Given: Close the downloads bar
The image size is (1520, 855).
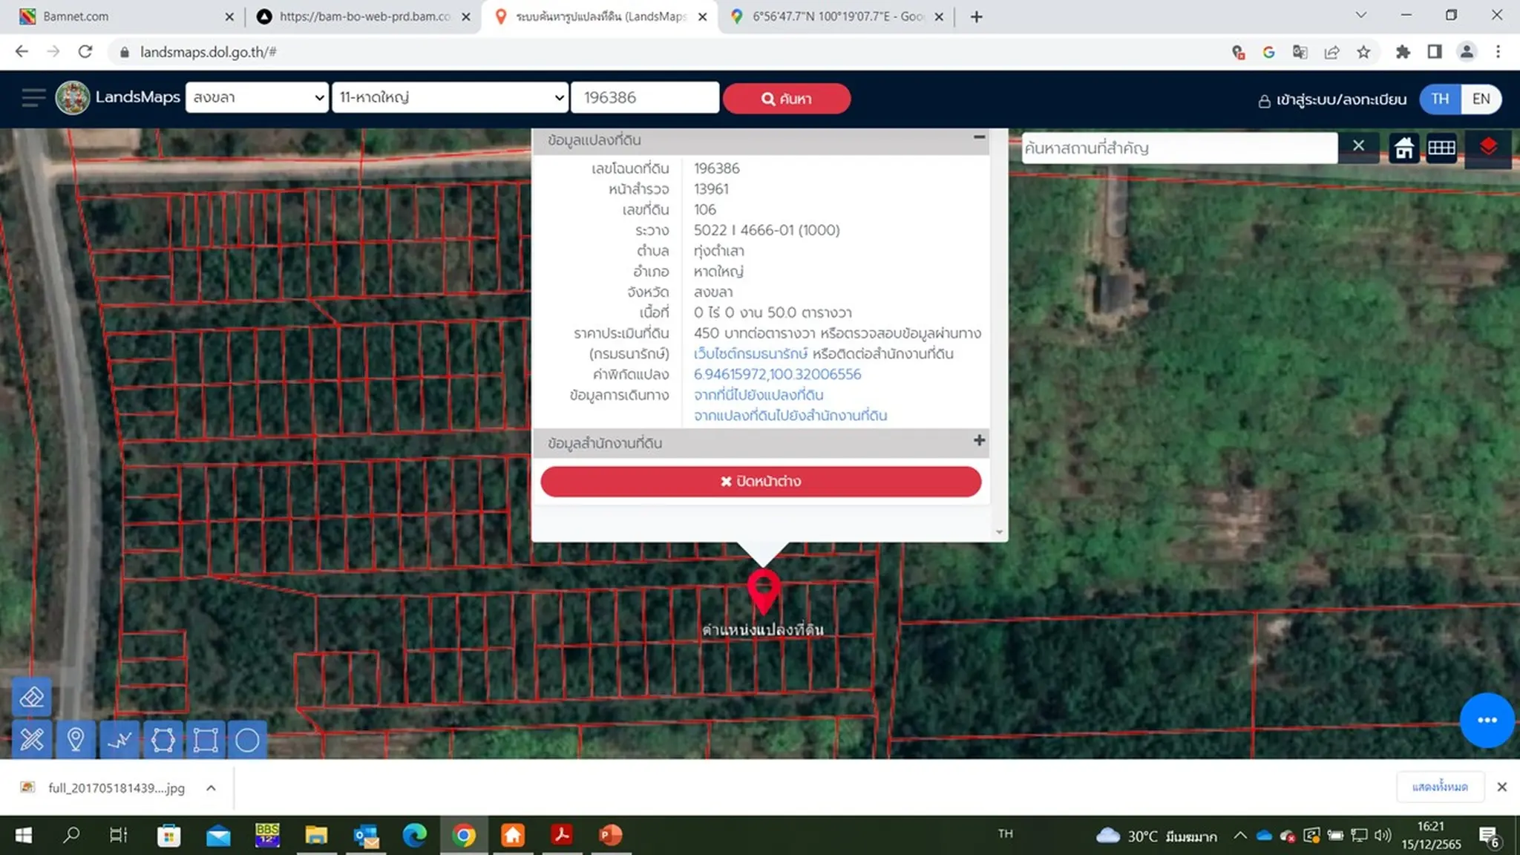Looking at the screenshot, I should [x=1501, y=787].
